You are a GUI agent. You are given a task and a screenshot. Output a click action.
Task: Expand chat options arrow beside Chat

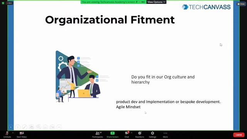(x=132, y=133)
